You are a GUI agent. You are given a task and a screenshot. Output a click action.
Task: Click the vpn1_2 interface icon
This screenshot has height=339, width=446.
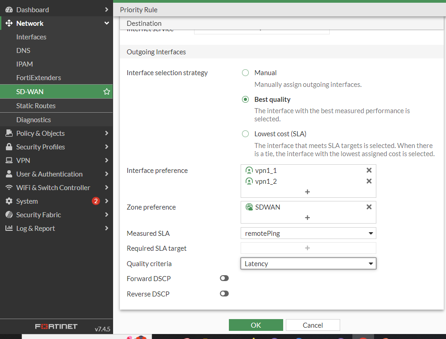click(x=249, y=181)
